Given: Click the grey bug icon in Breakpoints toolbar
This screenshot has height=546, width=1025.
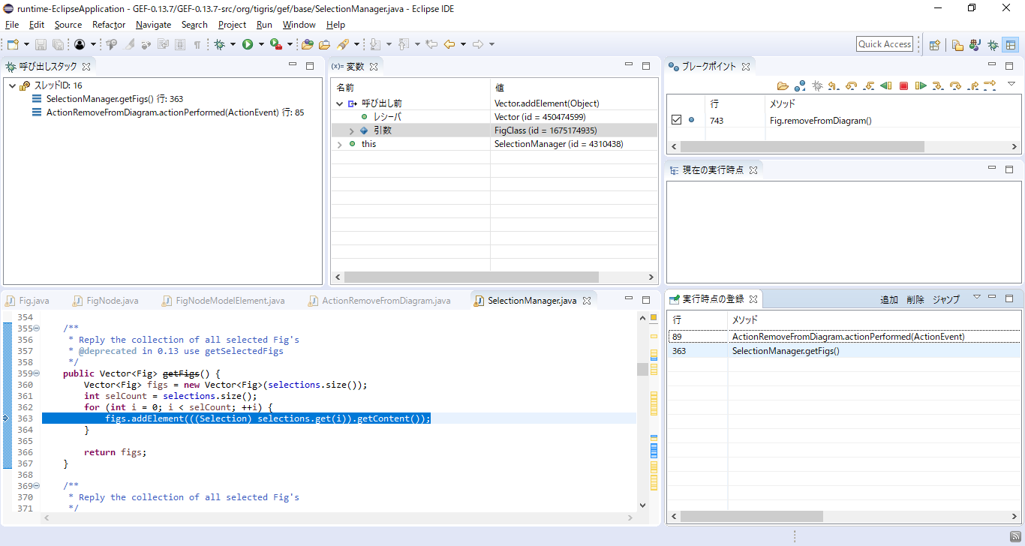Looking at the screenshot, I should pos(817,85).
